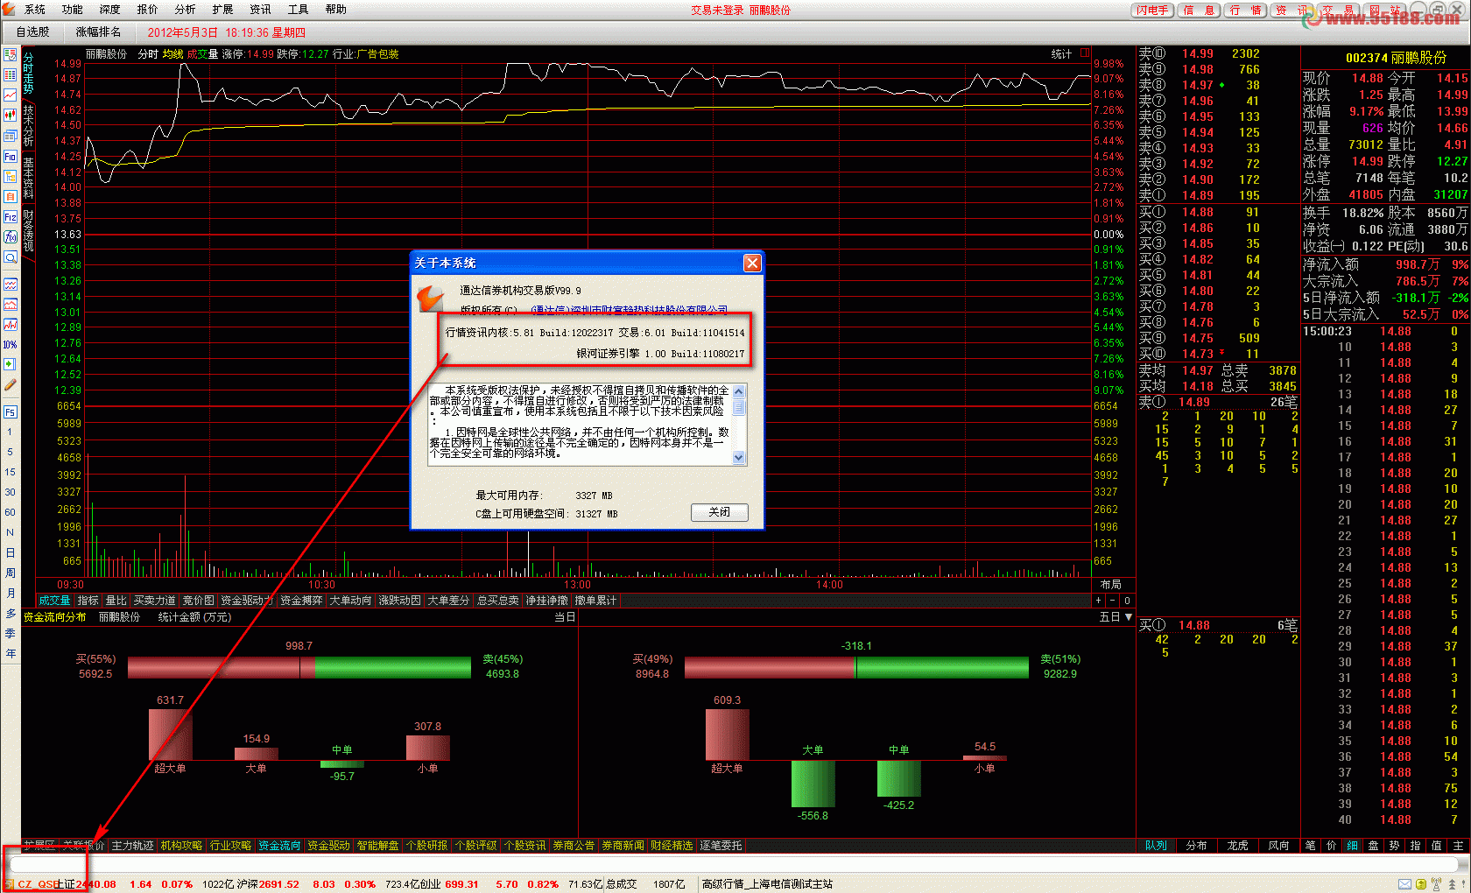Switch to the 技术分析 vertical tab
Image resolution: width=1471 pixels, height=893 pixels.
(28, 126)
